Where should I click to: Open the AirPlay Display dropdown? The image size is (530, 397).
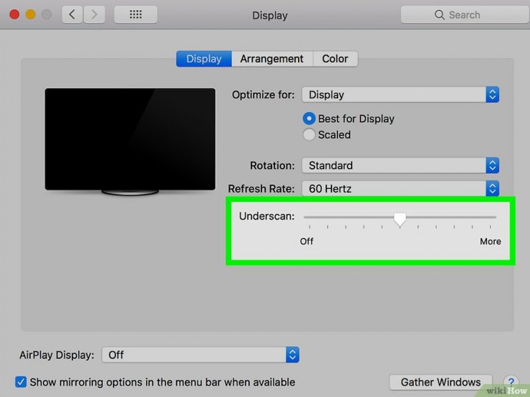pyautogui.click(x=201, y=355)
